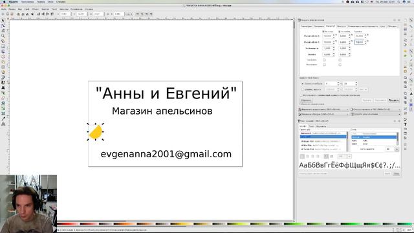Open the 'Масштаб' tab in clones dialog
Image resolution: width=414 pixels, height=233 pixels.
coord(331,26)
